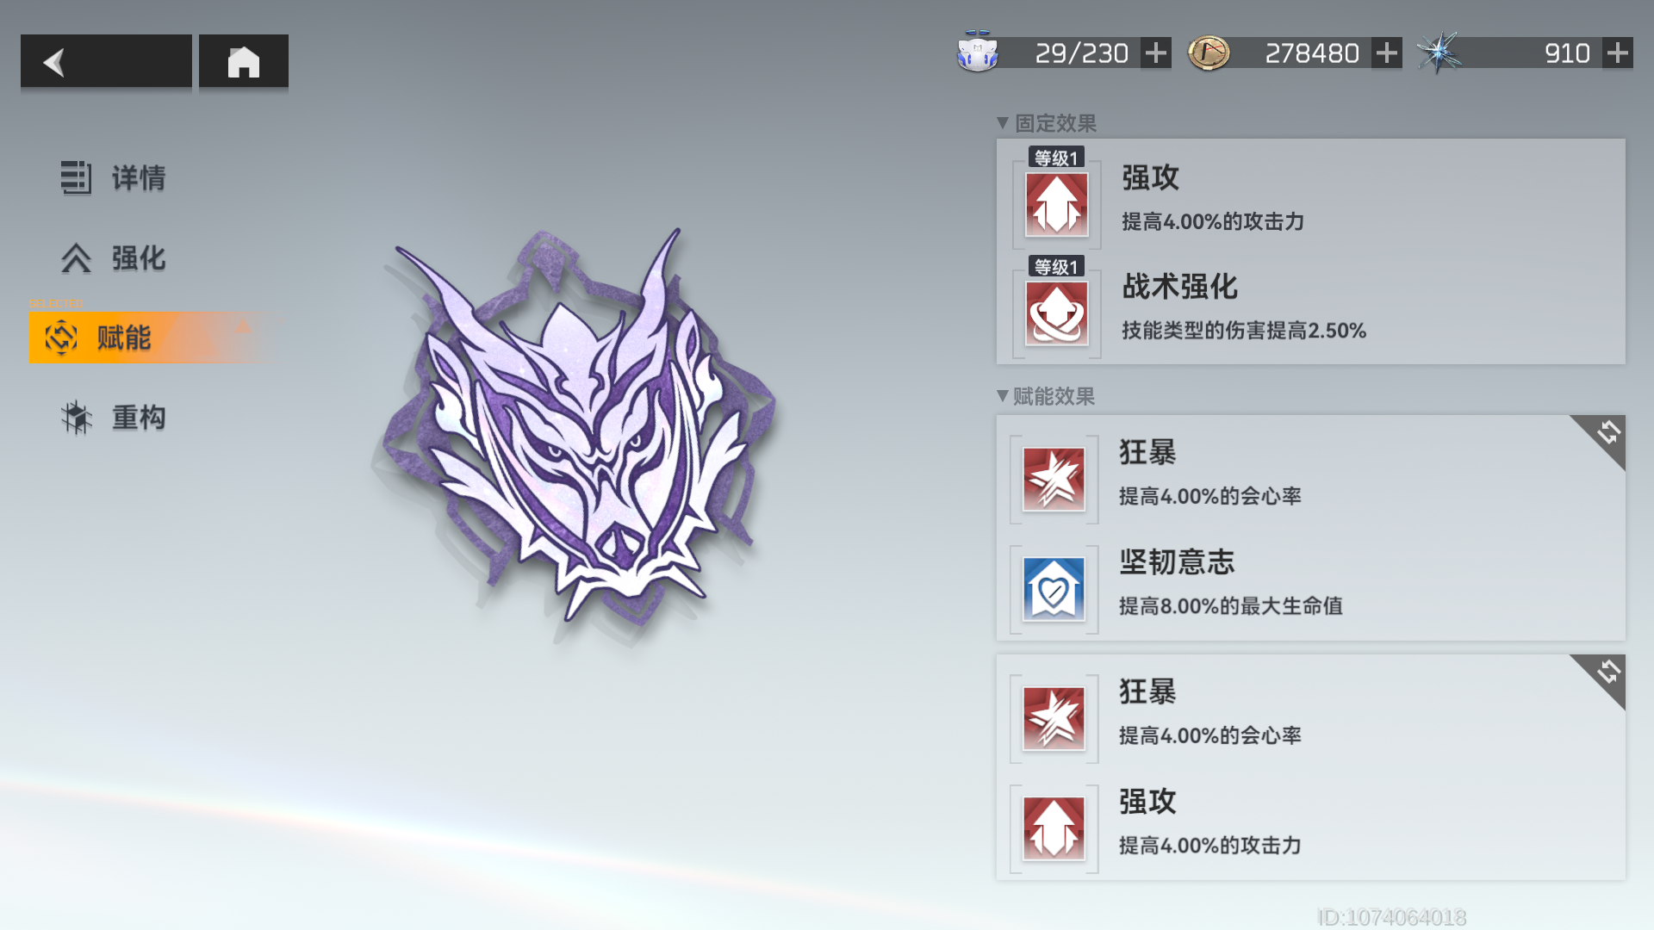Image resolution: width=1654 pixels, height=930 pixels.
Task: Click the 等级1 badge above 强攻
Action: coord(1056,158)
